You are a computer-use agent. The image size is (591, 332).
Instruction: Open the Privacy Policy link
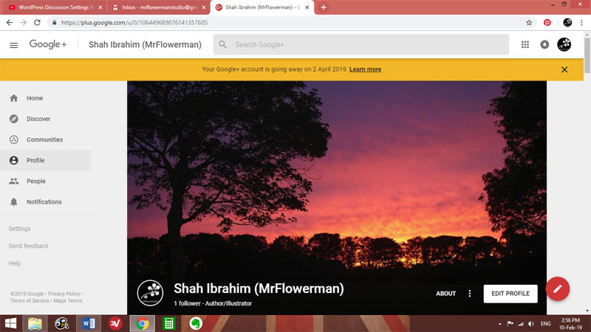click(64, 294)
